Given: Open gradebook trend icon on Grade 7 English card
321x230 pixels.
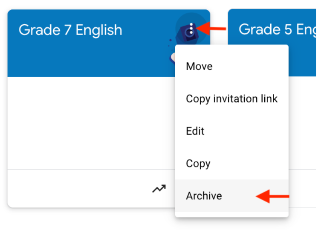Looking at the screenshot, I should pyautogui.click(x=159, y=189).
